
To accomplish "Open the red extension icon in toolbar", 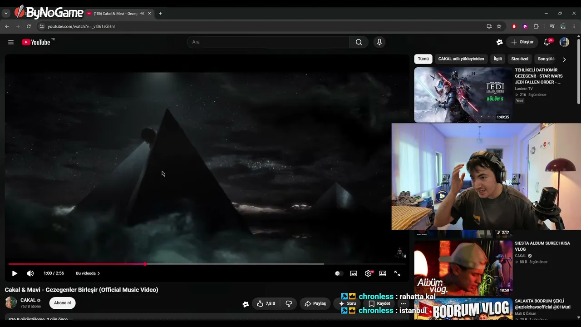I will coord(514,26).
